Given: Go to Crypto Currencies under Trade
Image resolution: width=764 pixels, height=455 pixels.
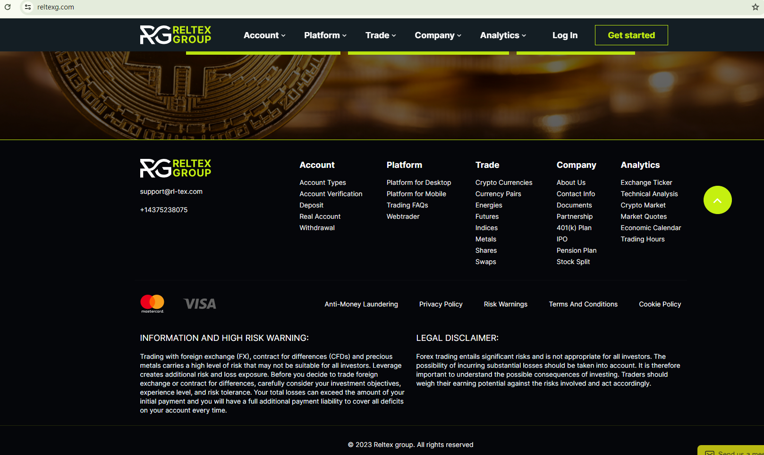Looking at the screenshot, I should point(503,182).
